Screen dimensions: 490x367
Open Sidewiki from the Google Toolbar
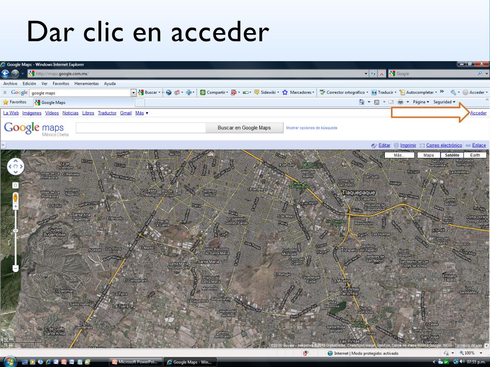pos(266,92)
